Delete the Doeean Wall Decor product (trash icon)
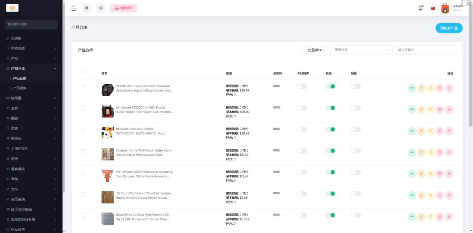This screenshot has height=233, width=473. pos(440,152)
